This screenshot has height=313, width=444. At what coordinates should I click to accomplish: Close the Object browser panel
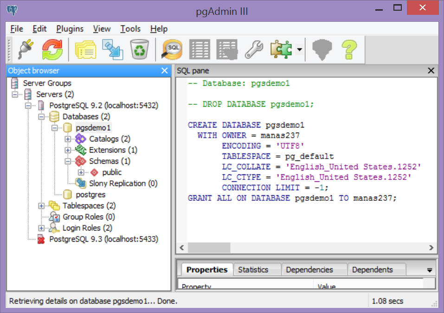(164, 70)
